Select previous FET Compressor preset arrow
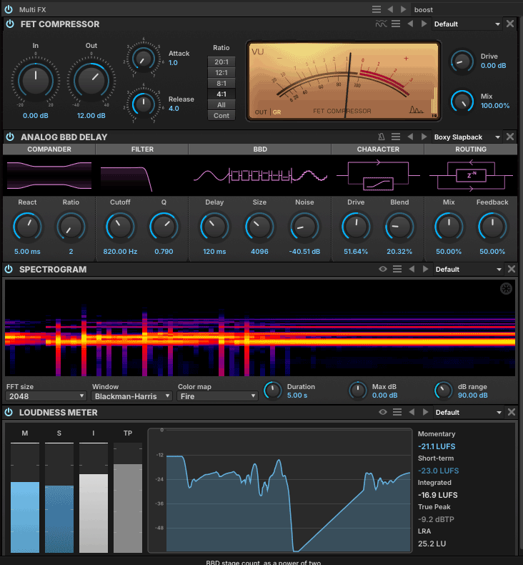 pos(410,24)
